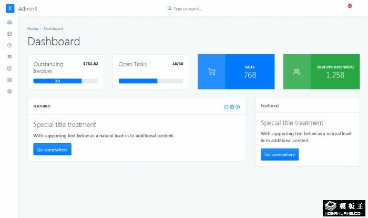Open the home icon in sidebar

coord(9,22)
